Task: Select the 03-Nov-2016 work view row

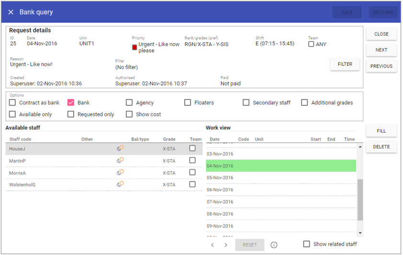Action: pyautogui.click(x=281, y=154)
